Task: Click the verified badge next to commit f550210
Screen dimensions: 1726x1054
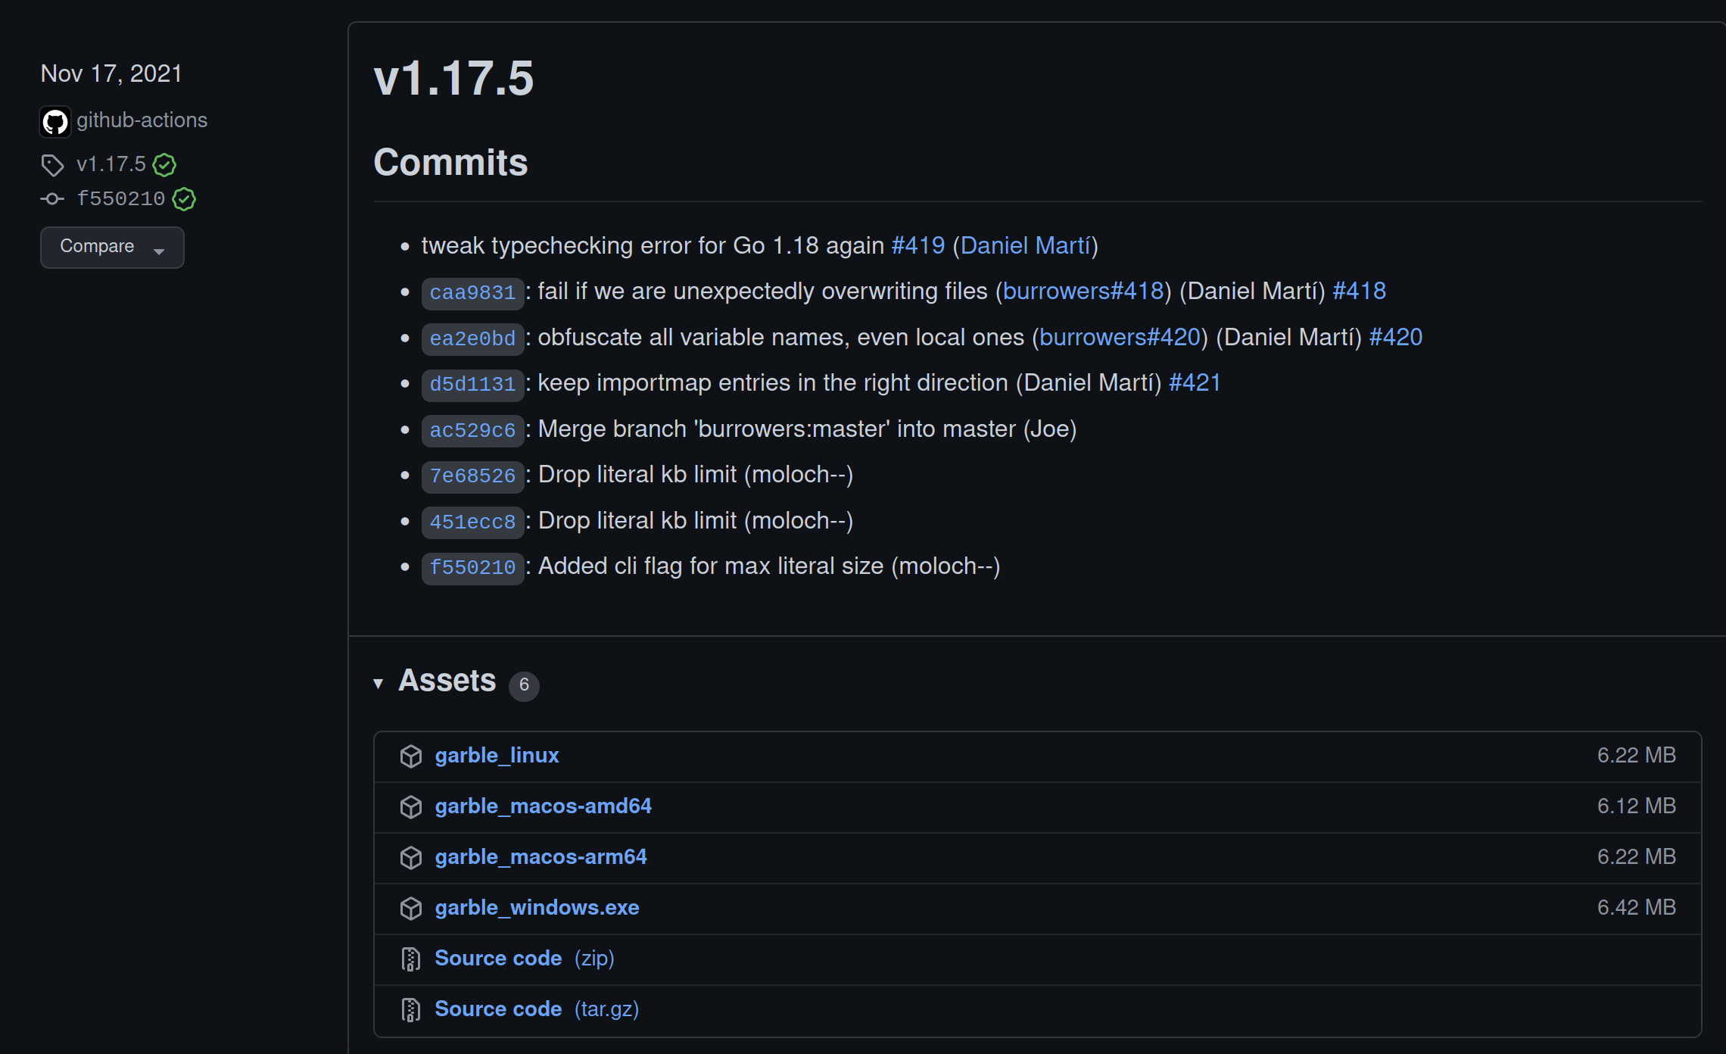Action: coord(183,199)
